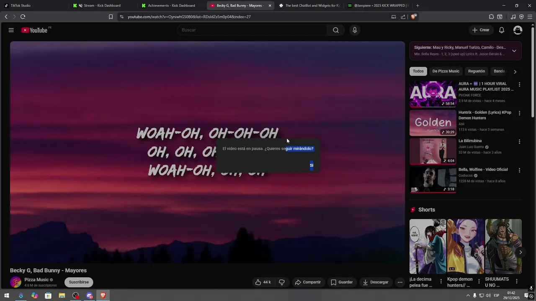Open the account avatar menu
536x301 pixels.
pos(518,30)
